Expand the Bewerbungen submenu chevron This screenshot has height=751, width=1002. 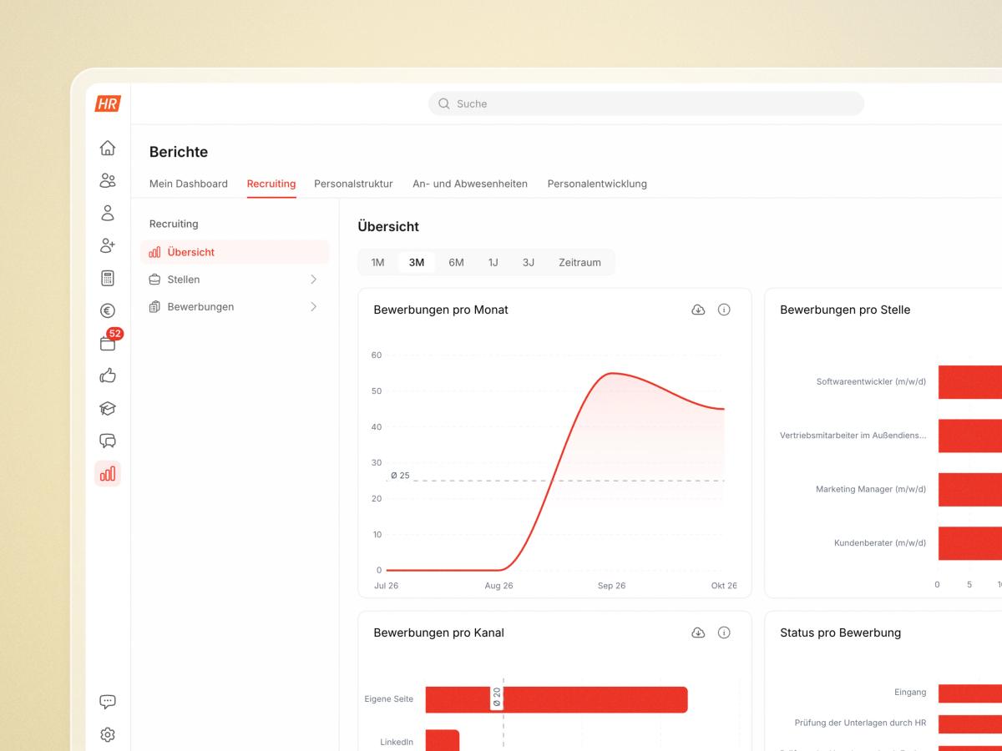pos(314,307)
